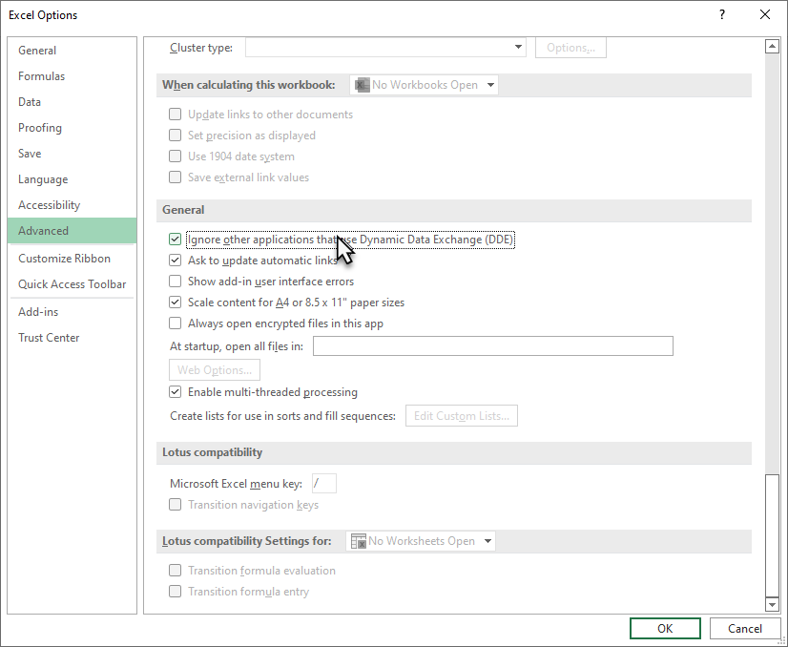The width and height of the screenshot is (788, 647).
Task: Click the worksheet icon in No Worksheets Open
Action: coord(359,541)
